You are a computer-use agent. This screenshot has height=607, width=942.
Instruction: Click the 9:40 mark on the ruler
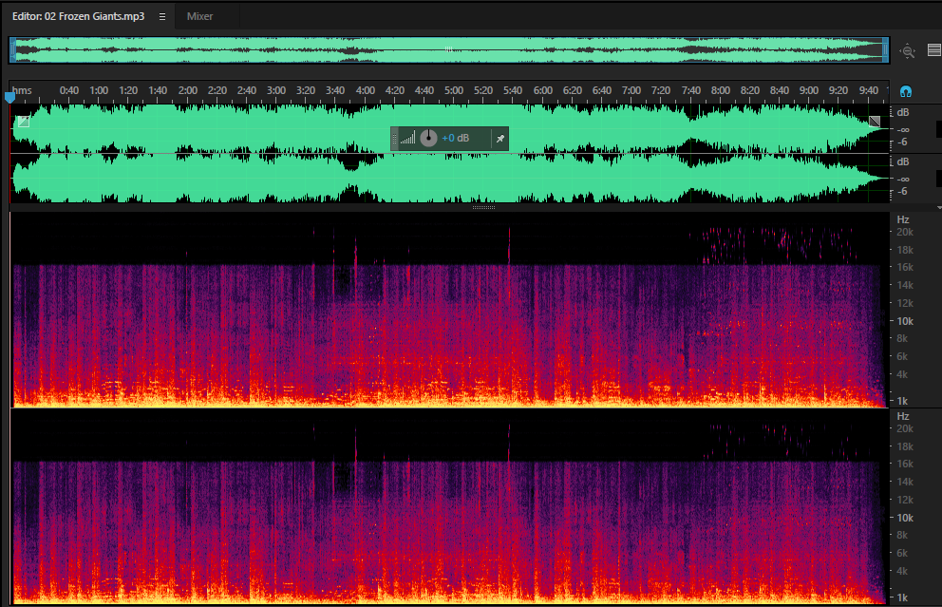point(868,90)
